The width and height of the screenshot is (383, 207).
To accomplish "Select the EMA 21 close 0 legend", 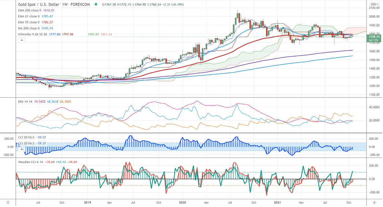I will [x=29, y=16].
